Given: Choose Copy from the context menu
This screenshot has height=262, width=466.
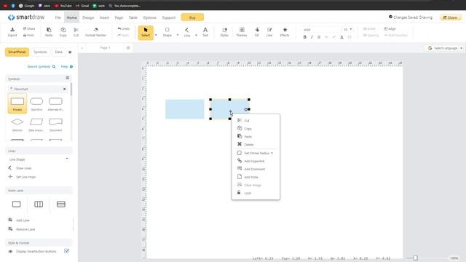Looking at the screenshot, I should click(256, 129).
